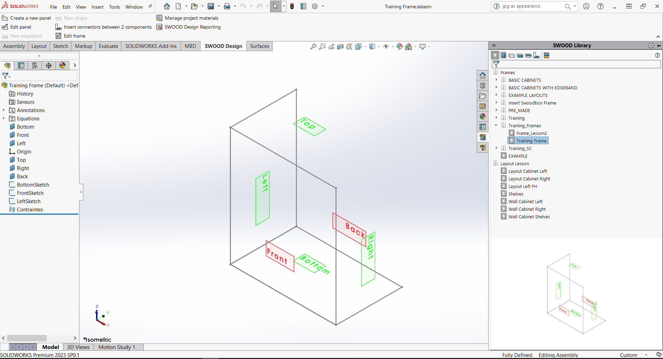Open SWOOD Design Reporting

click(x=189, y=27)
